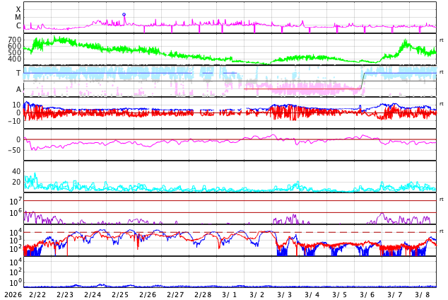Click the M flare class label
448x300 pixels.
[x=18, y=18]
